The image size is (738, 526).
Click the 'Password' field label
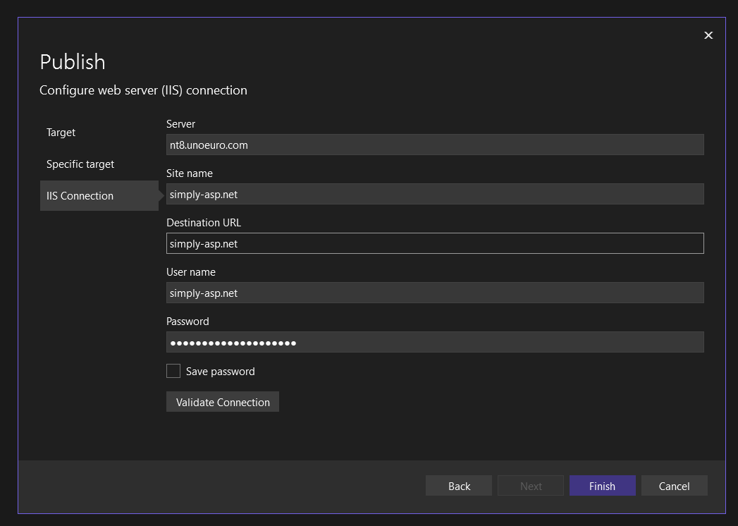(x=187, y=322)
